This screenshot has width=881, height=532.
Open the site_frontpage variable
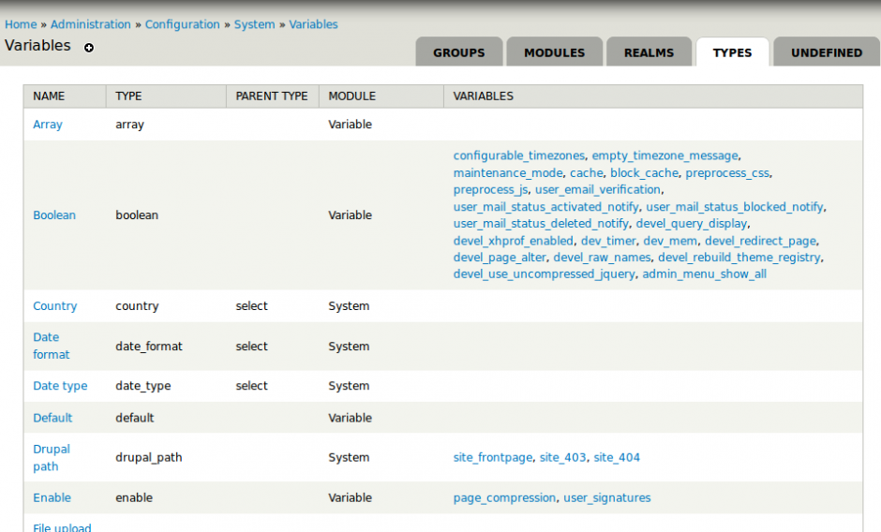coord(494,458)
